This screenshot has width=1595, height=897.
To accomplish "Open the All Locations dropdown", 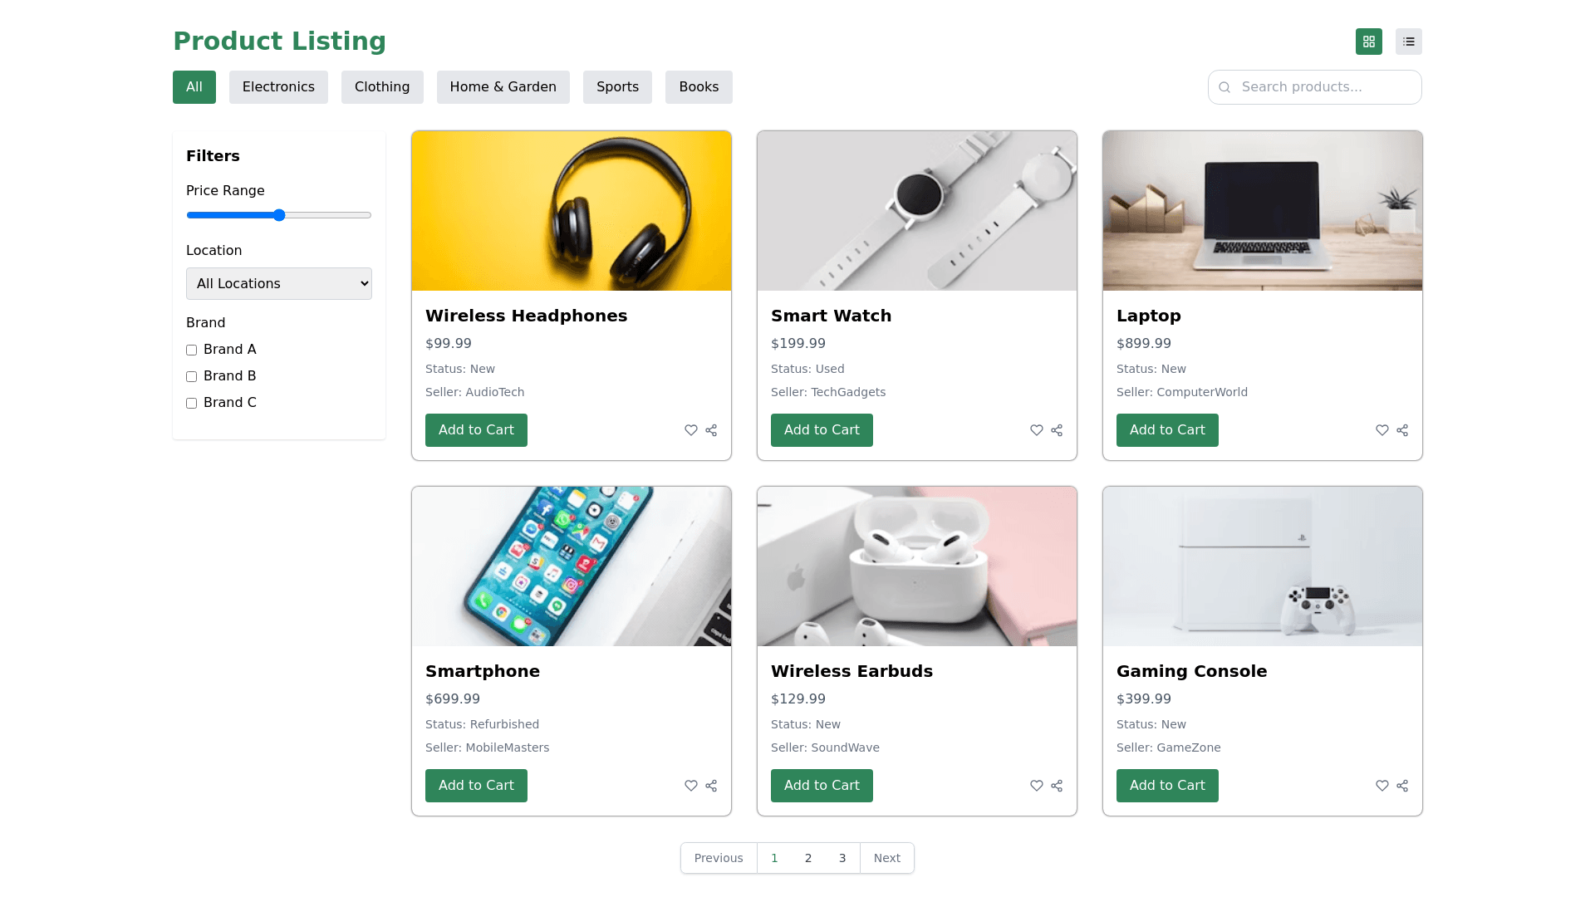I will tap(279, 283).
